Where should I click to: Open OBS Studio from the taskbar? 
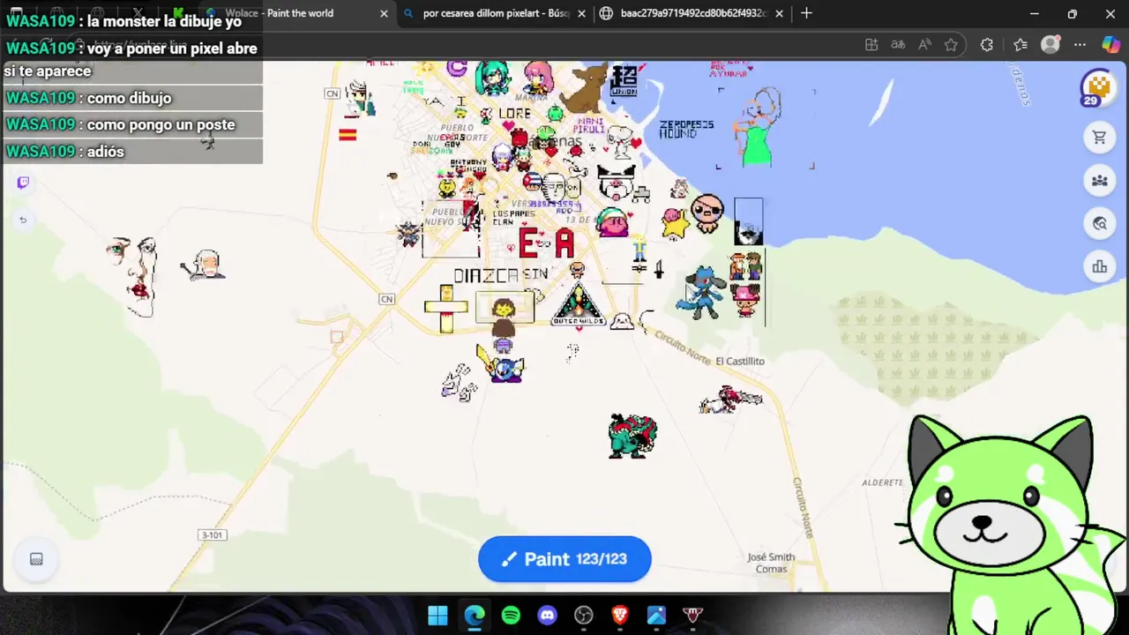click(583, 616)
